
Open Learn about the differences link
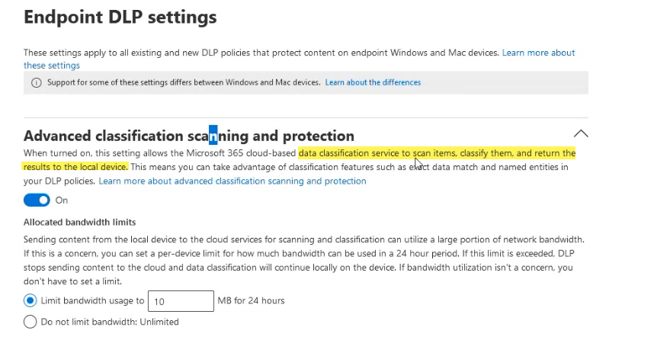[373, 82]
